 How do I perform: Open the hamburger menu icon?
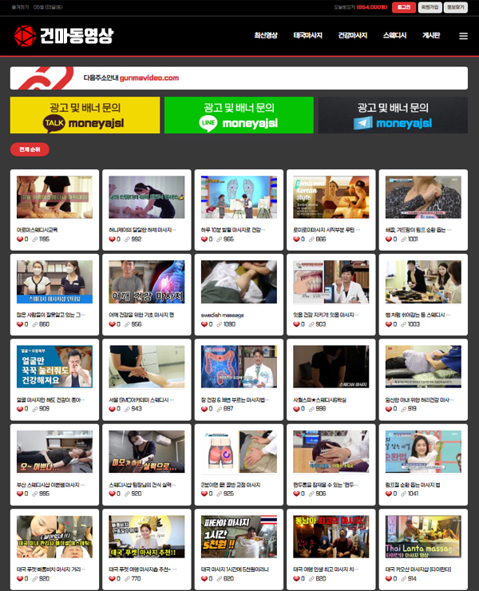pyautogui.click(x=463, y=36)
